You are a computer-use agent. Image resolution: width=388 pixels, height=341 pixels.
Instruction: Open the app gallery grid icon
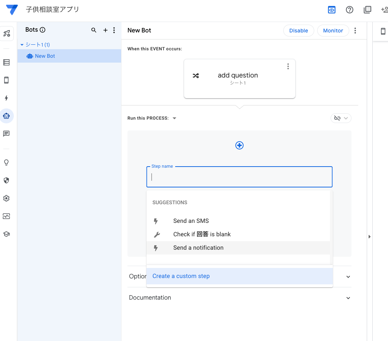tap(368, 10)
